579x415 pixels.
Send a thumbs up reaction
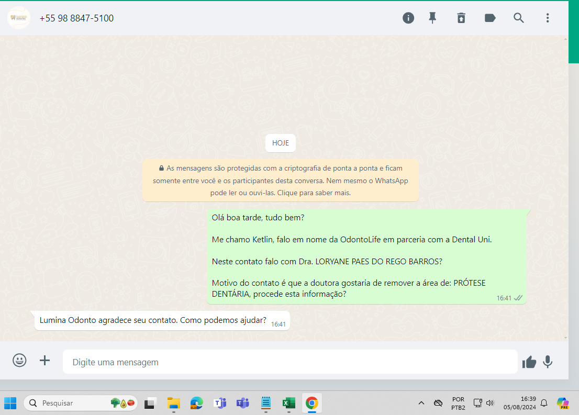coord(529,362)
